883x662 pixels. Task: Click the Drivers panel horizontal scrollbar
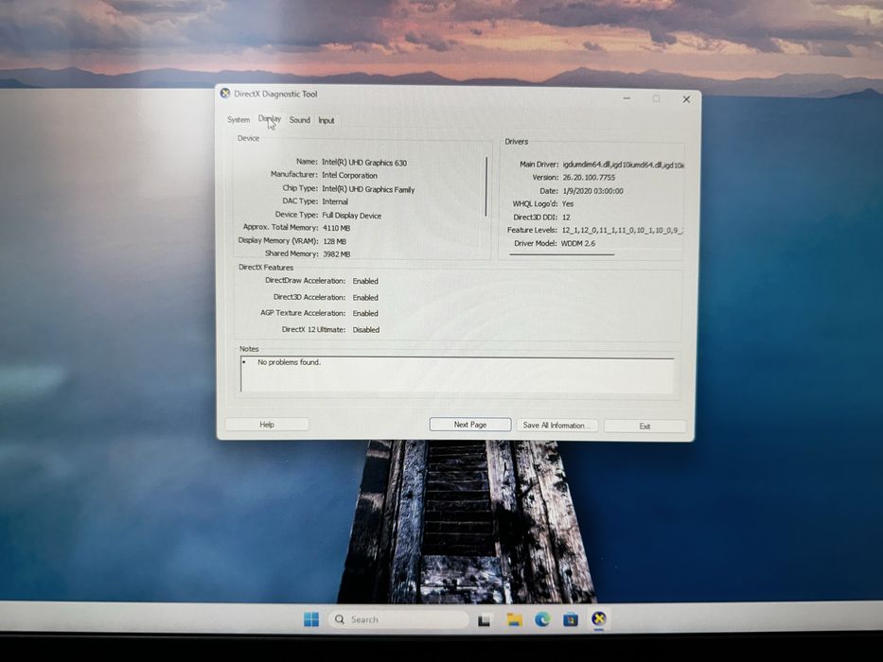pyautogui.click(x=561, y=254)
